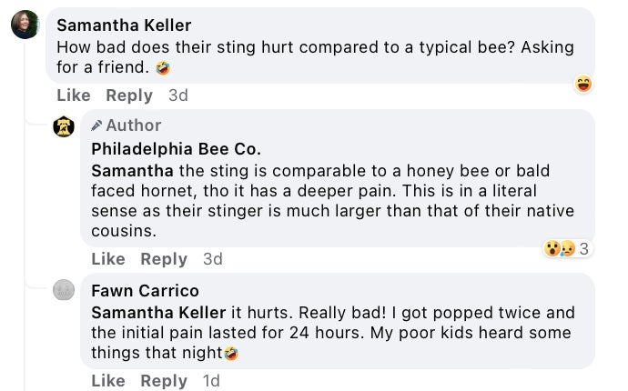Image resolution: width=628 pixels, height=391 pixels.
Task: Open Samantha Keller's name link
Action: pyautogui.click(x=124, y=25)
